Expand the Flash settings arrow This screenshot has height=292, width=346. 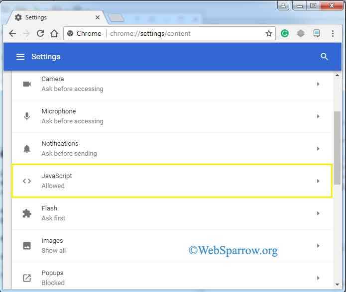pos(318,213)
